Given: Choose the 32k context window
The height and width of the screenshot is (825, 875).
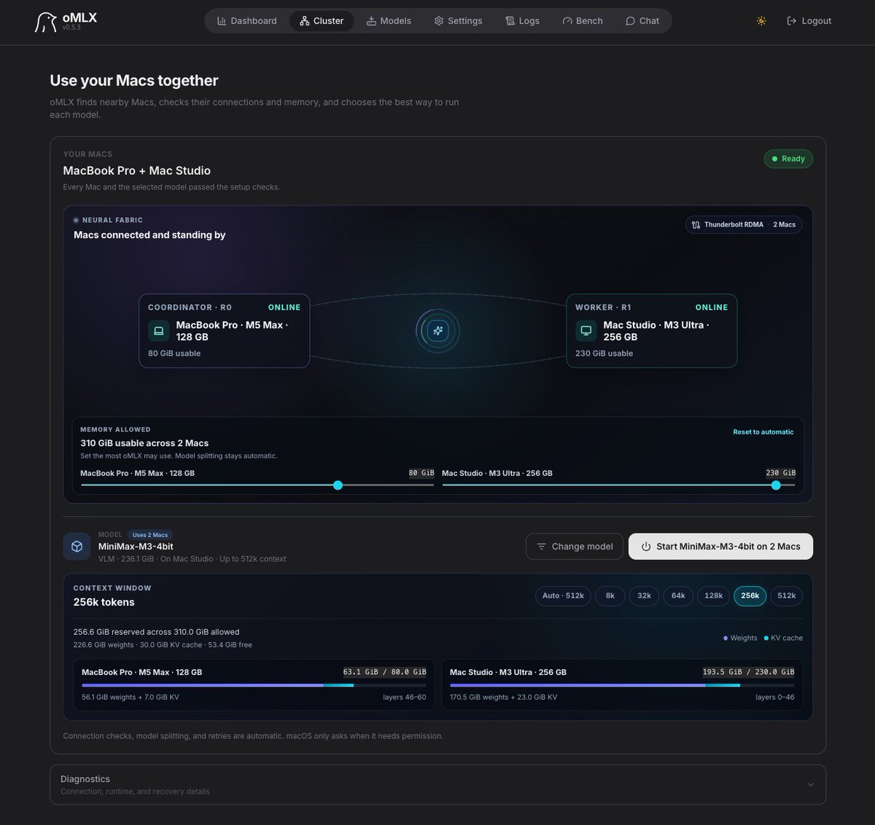Looking at the screenshot, I should tap(644, 595).
